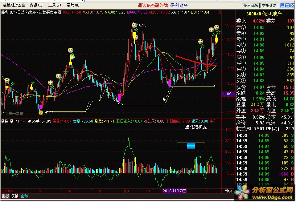This screenshot has width=296, height=202.
Task: Click the 净资 5.92 value
Action: pyautogui.click(x=260, y=123)
